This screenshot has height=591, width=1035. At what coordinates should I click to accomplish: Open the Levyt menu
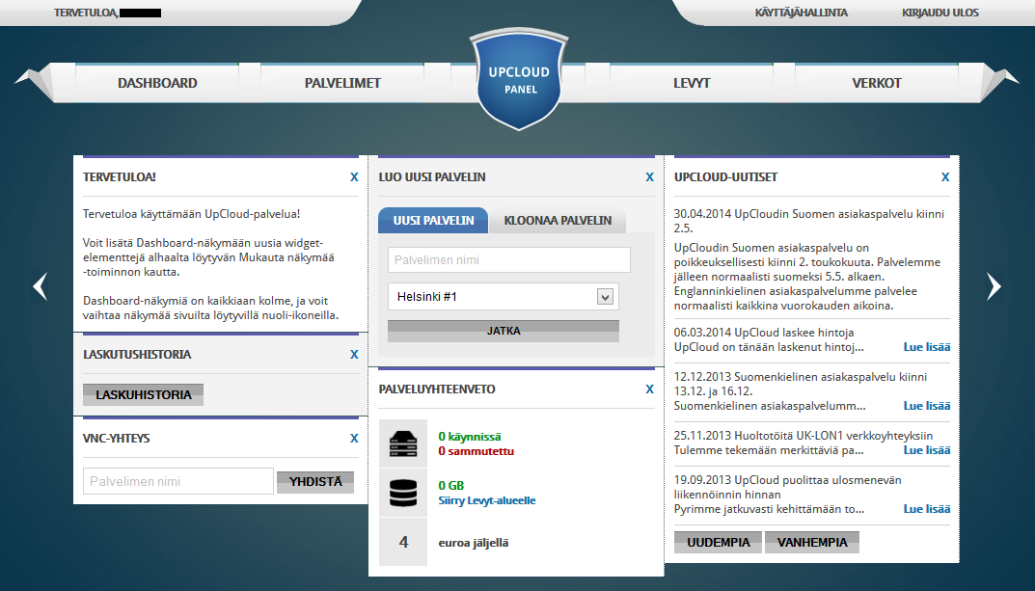pos(692,83)
